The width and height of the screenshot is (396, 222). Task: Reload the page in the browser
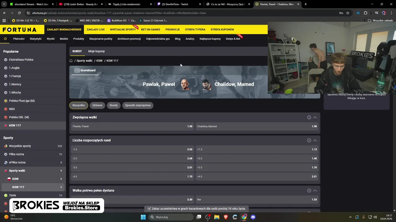pyautogui.click(x=19, y=13)
